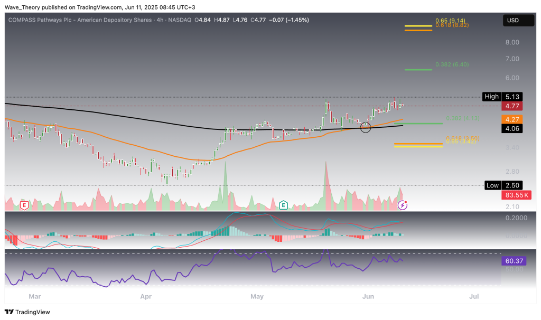Screen dimensions: 541x320
Task: Click the COMPASS Pathways Plc symbol title
Action: (x=81, y=20)
